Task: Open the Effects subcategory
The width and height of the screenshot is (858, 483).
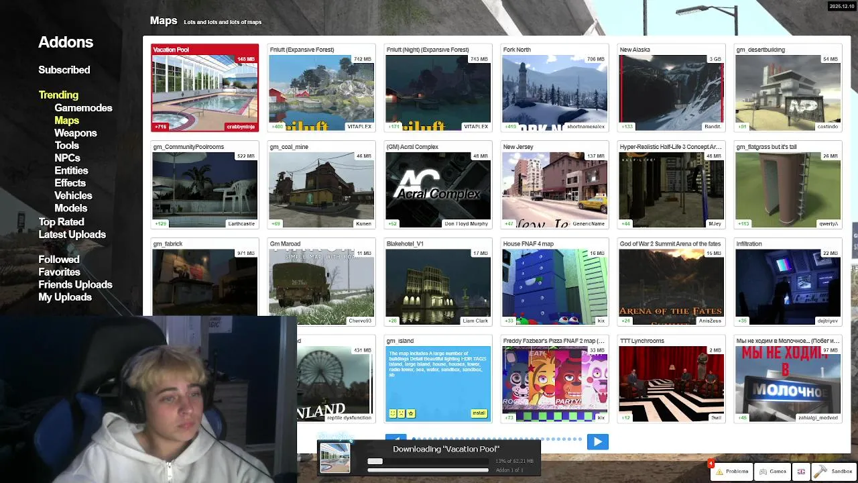Action: (x=70, y=183)
